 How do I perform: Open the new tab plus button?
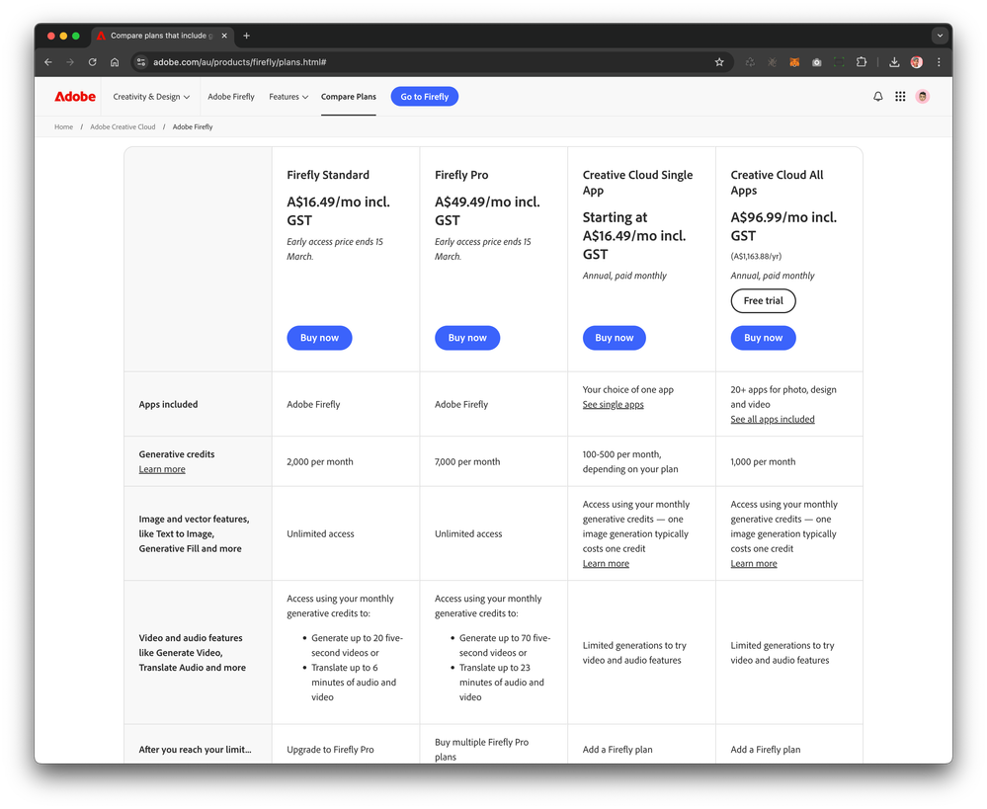pyautogui.click(x=246, y=36)
